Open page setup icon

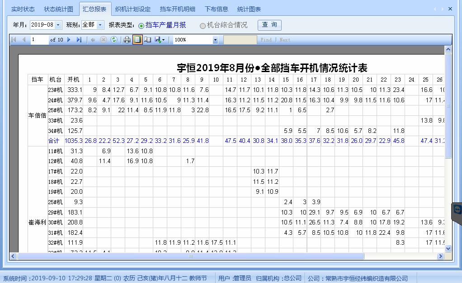pos(148,40)
